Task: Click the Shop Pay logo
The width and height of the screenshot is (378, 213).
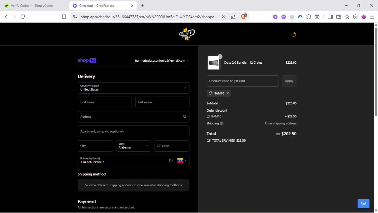Action: click(x=87, y=61)
